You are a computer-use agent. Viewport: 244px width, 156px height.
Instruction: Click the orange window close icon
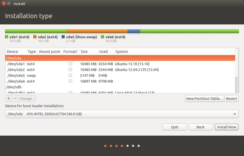click(x=4, y=4)
